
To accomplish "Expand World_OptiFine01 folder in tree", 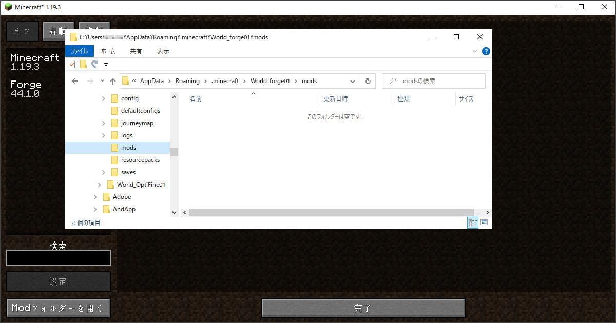I will point(99,185).
